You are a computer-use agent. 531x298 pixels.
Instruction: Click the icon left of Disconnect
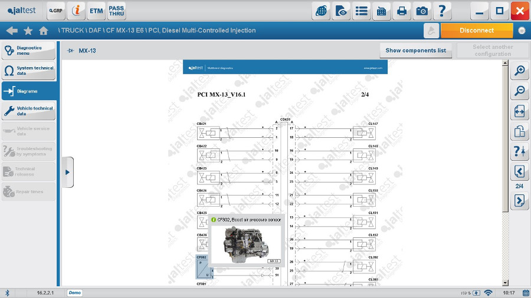[x=431, y=31]
